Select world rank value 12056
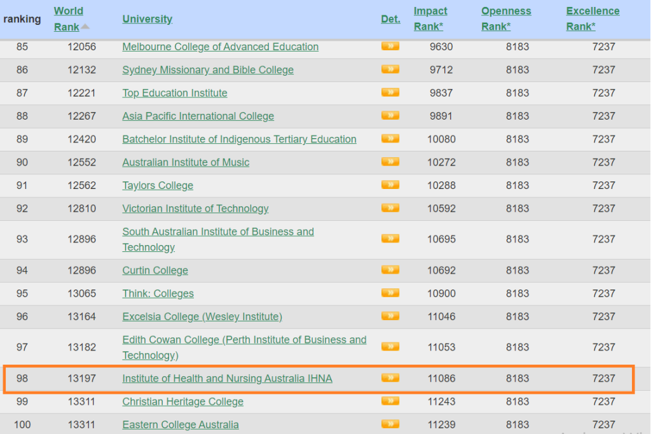This screenshot has height=434, width=651. [x=81, y=46]
